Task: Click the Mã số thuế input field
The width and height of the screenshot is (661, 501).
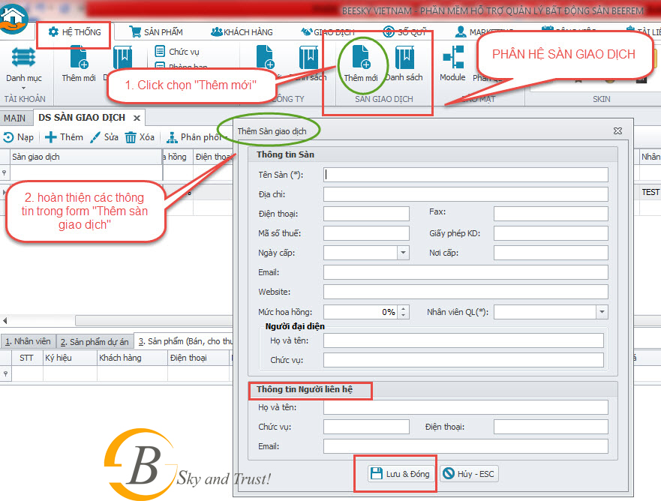Action: coord(366,233)
